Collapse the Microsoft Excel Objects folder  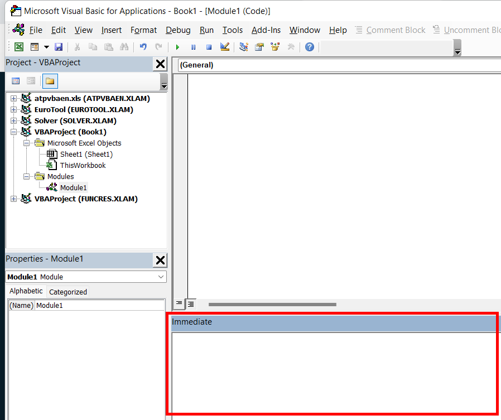27,143
